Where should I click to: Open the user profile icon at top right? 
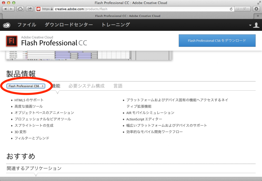click(257, 25)
